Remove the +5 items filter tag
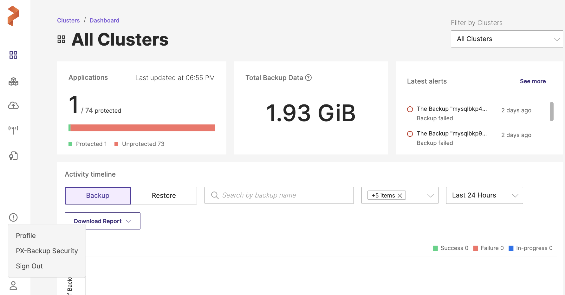This screenshot has height=295, width=565. click(x=400, y=196)
